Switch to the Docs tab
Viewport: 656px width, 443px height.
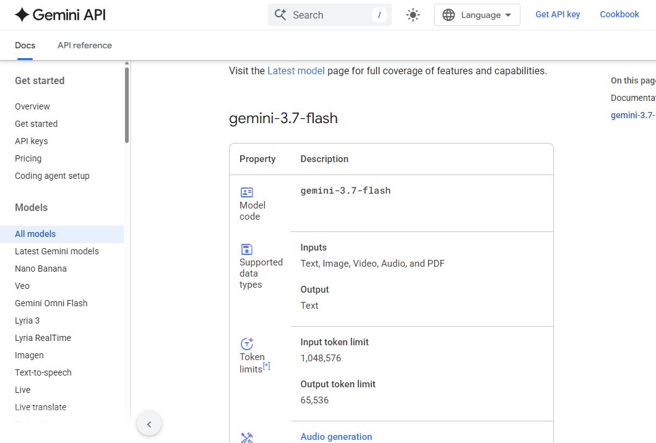pos(25,45)
